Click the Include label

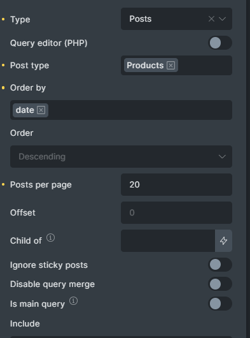[x=25, y=323]
